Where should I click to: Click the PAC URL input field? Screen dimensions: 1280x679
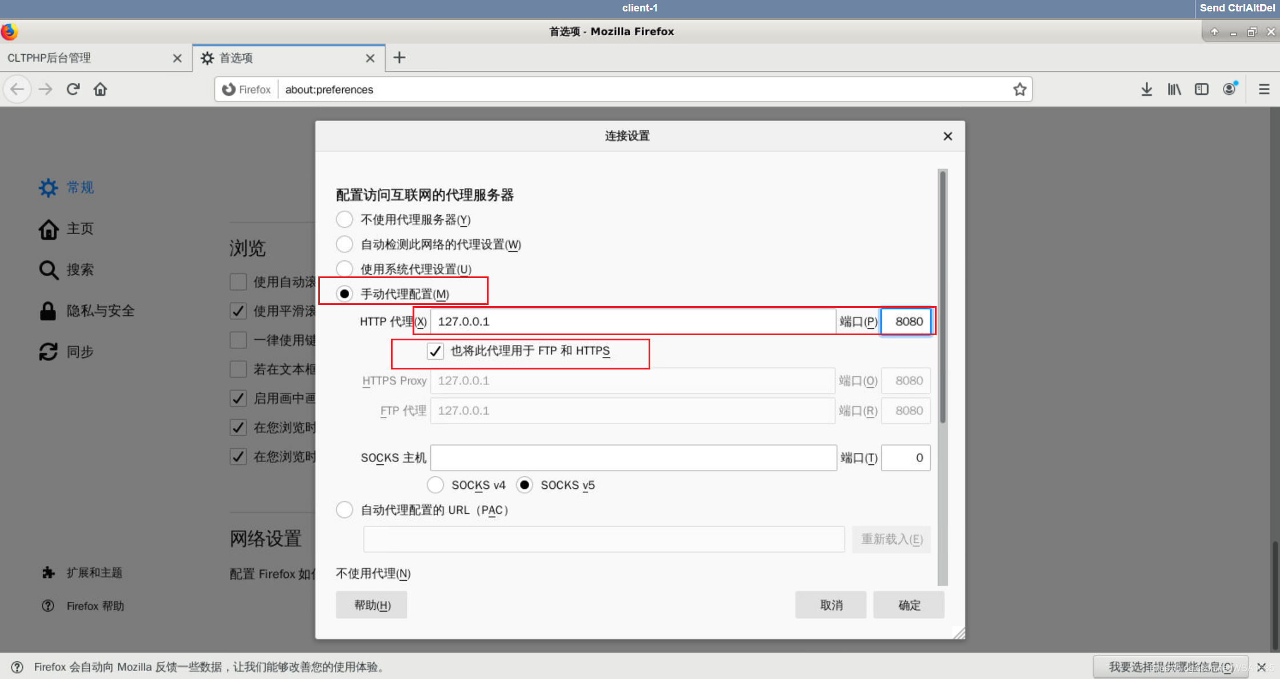coord(604,540)
